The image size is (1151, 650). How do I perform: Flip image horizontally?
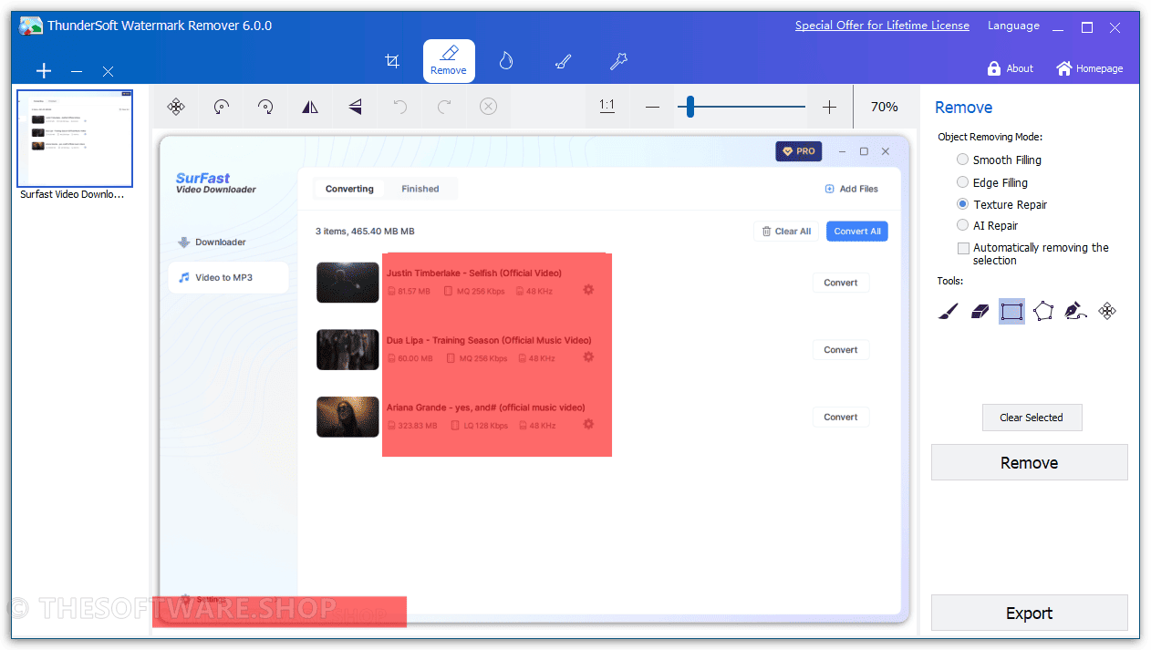pyautogui.click(x=310, y=107)
